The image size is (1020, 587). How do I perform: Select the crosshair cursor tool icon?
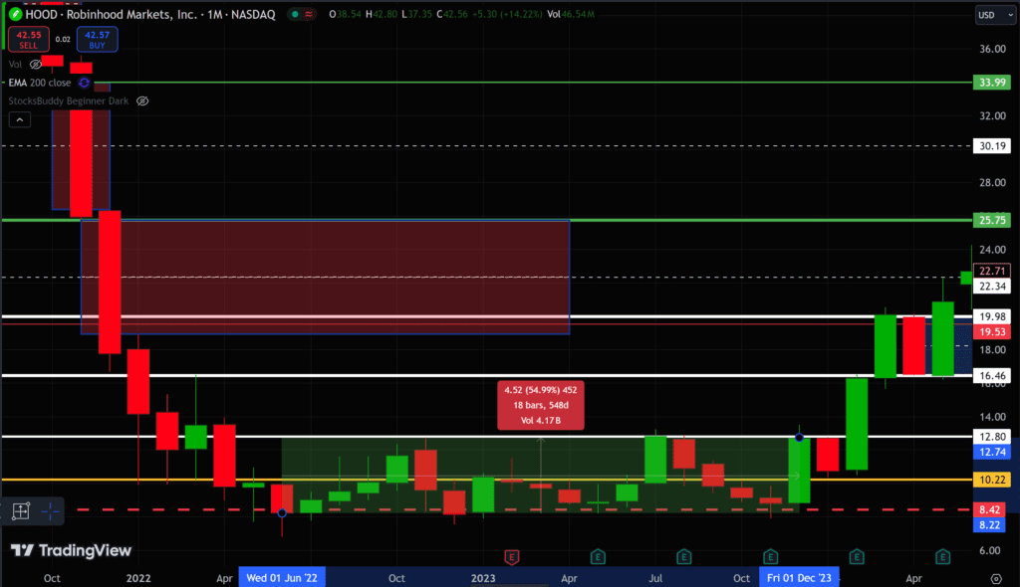(x=50, y=511)
